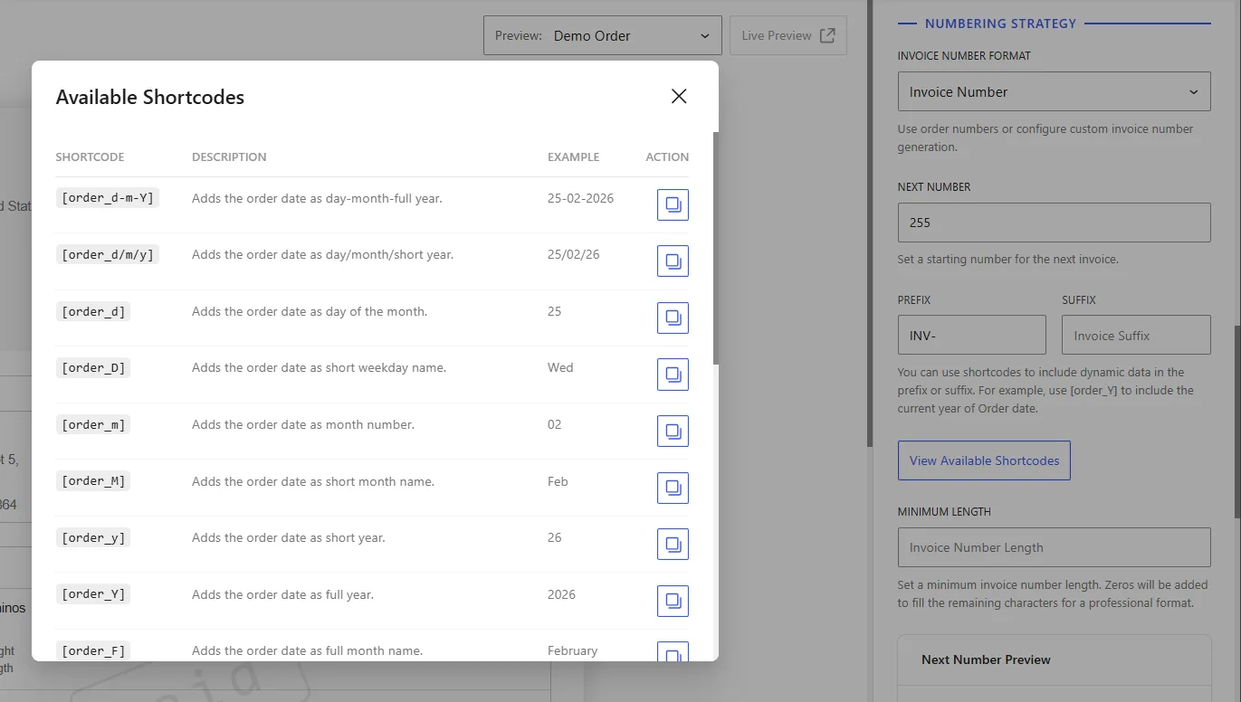This screenshot has height=702, width=1241.
Task: Click the Available Shortcodes dialog title
Action: pos(150,97)
